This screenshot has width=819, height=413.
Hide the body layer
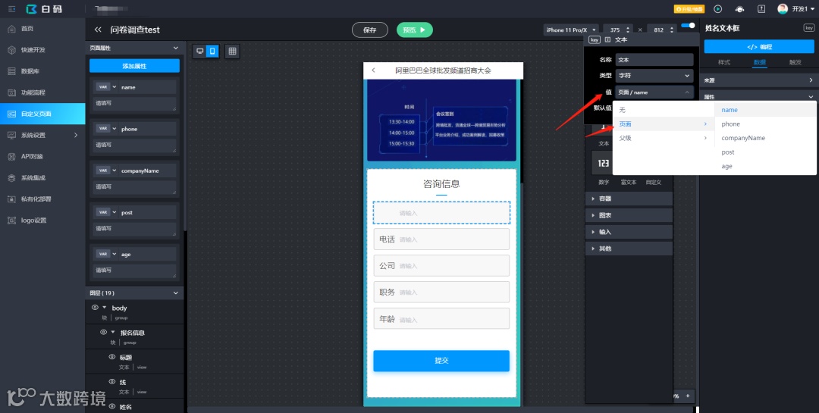95,308
